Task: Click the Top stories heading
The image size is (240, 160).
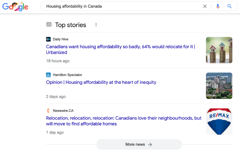Action: point(71,25)
